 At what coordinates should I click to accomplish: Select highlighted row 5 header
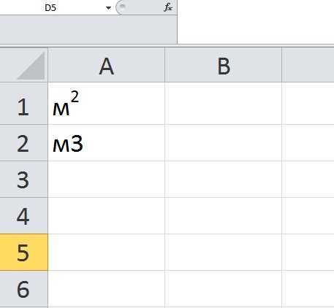click(x=23, y=253)
